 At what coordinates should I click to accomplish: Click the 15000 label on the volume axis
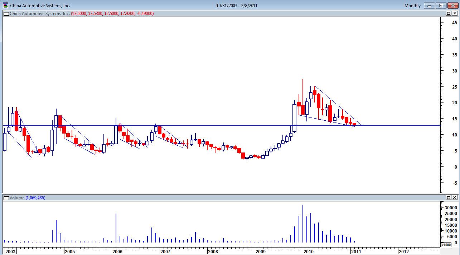451,225
